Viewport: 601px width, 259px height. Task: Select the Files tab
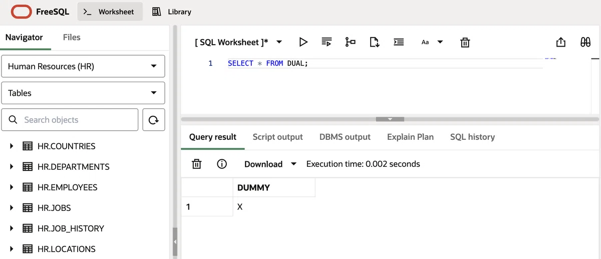tap(72, 38)
